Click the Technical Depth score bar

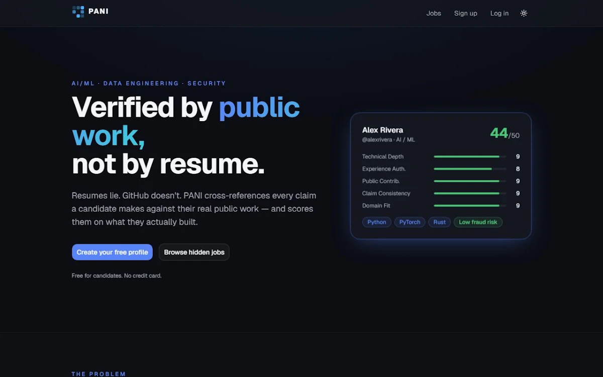click(x=470, y=157)
